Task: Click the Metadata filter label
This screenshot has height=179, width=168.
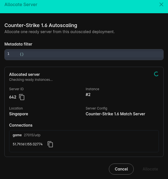Action: [18, 44]
